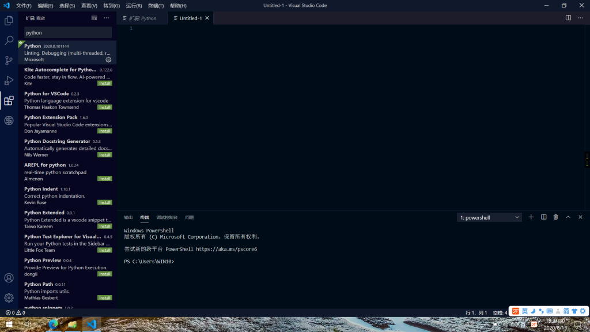
Task: Click the PowerShell terminal prompt line
Action: (x=149, y=261)
